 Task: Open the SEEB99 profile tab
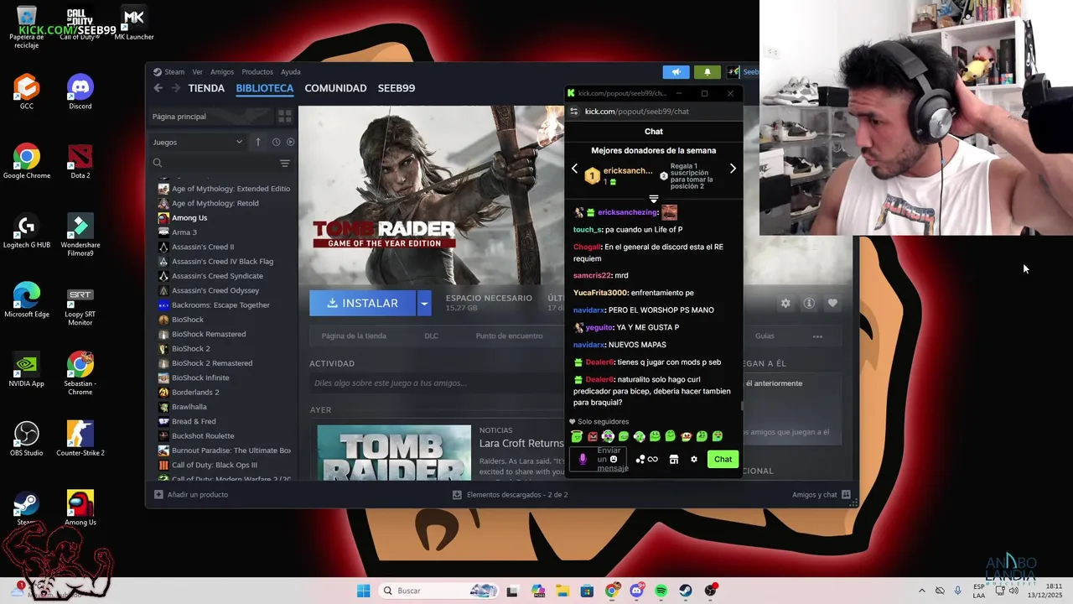[x=397, y=88]
